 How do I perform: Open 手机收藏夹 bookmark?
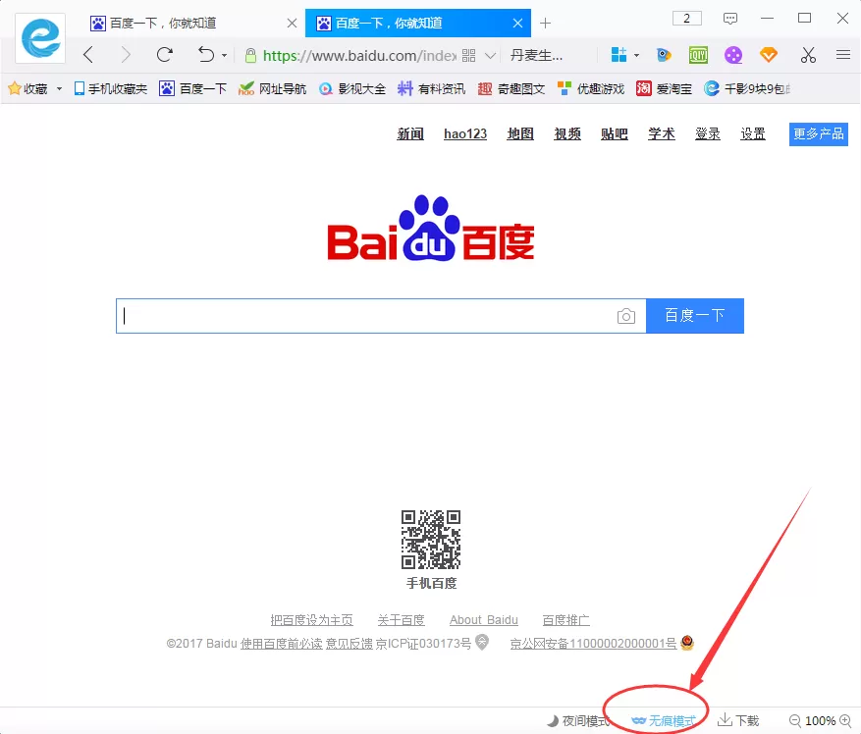pyautogui.click(x=110, y=88)
